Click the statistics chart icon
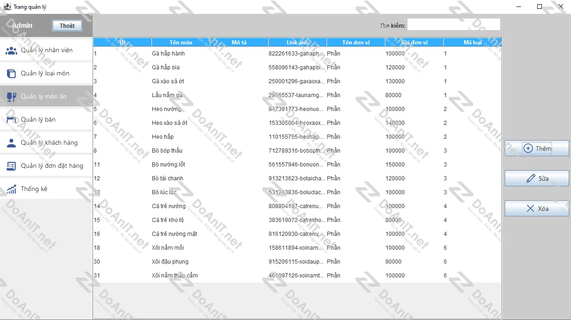The width and height of the screenshot is (571, 320). coord(11,189)
